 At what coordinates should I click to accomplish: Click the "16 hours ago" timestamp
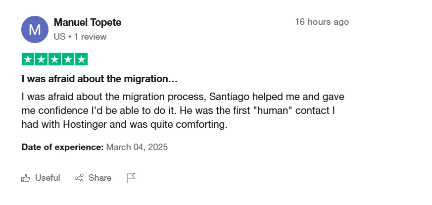[x=322, y=22]
